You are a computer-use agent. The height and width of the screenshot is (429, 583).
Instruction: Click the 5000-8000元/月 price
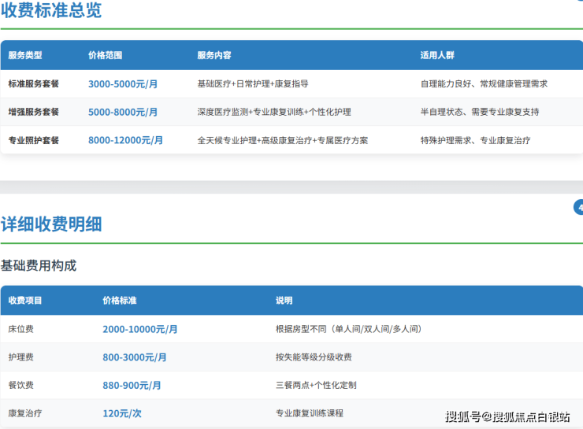pos(122,113)
